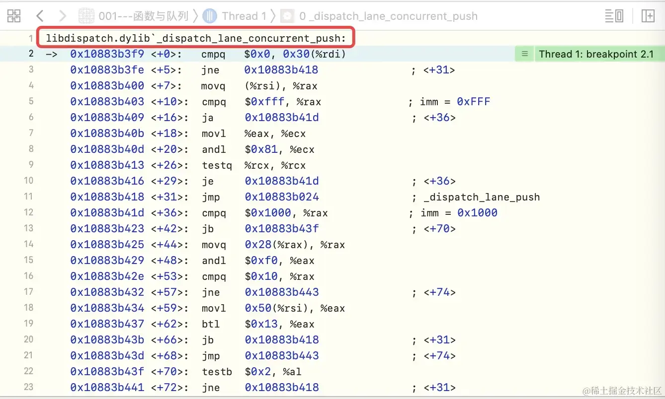Open editor options lines icon

pos(614,16)
